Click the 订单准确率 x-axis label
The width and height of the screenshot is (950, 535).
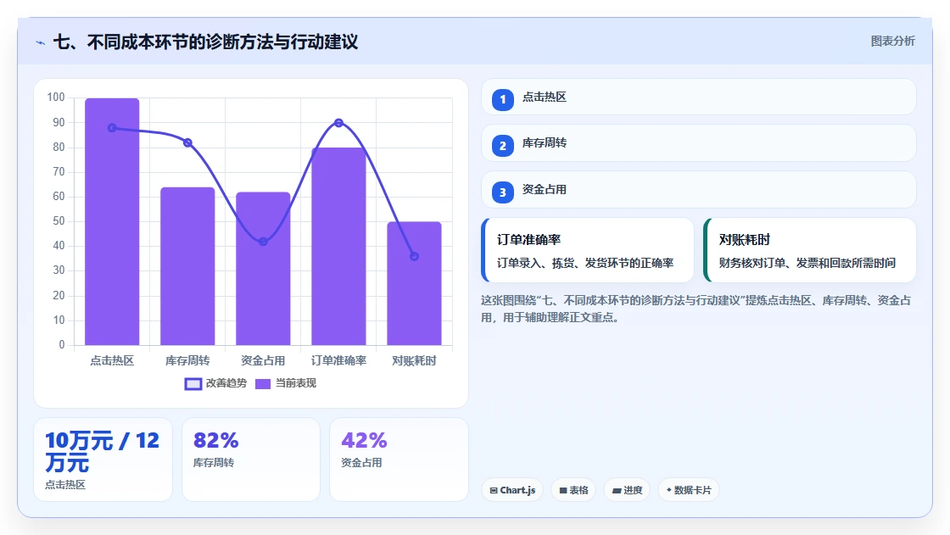pos(338,361)
